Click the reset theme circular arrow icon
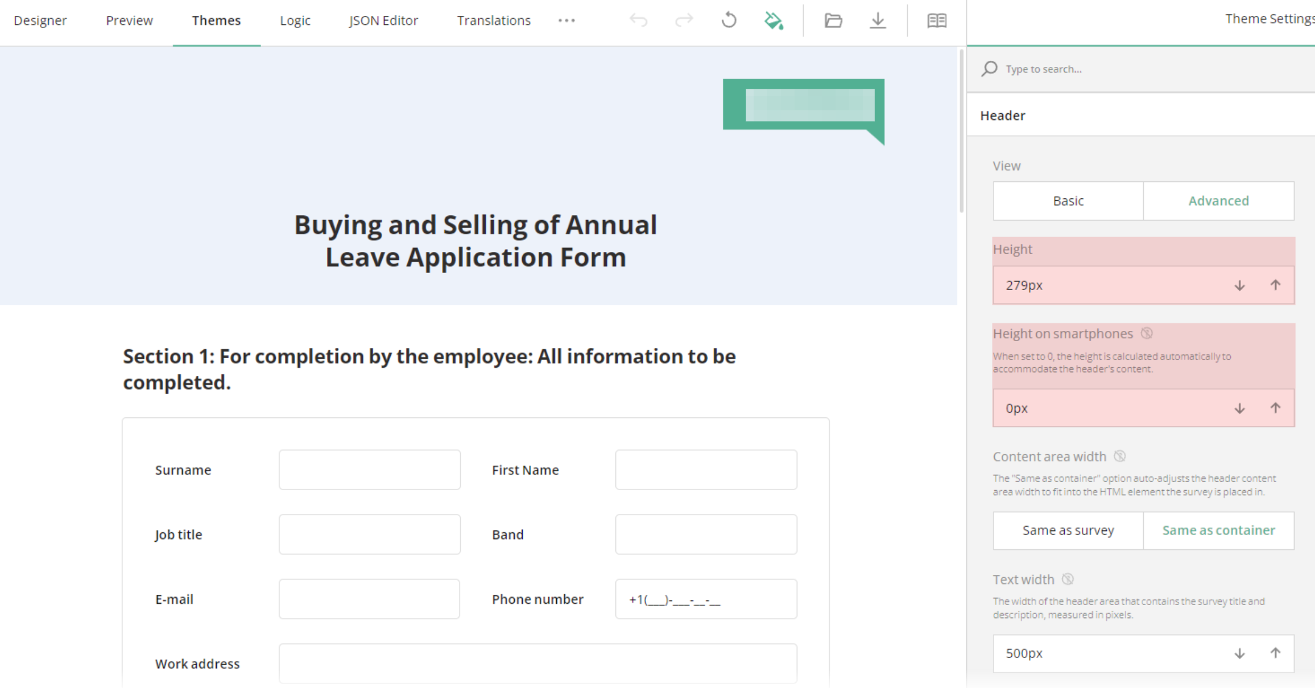This screenshot has width=1315, height=688. point(729,20)
